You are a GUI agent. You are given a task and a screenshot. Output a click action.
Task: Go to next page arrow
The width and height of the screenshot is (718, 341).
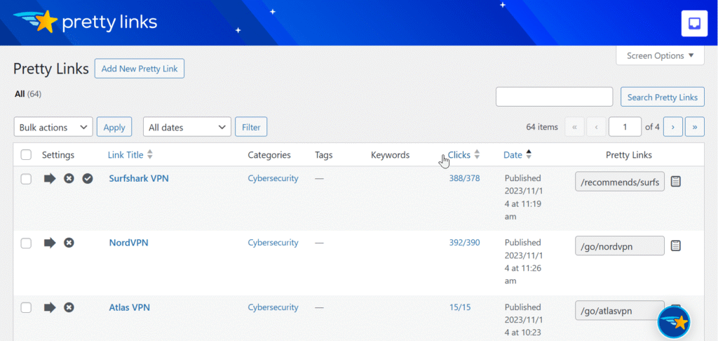tap(672, 127)
